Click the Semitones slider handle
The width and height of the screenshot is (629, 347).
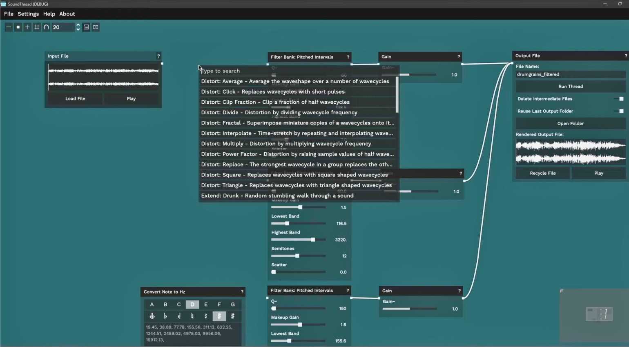tap(297, 256)
